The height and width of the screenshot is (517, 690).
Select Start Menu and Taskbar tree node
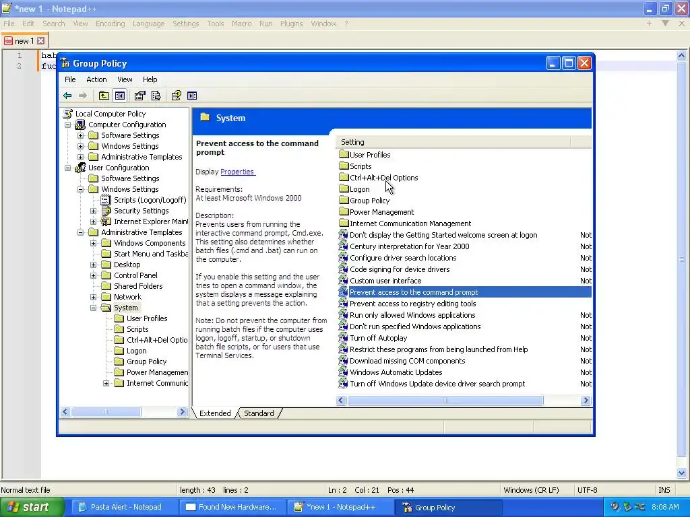(x=151, y=254)
